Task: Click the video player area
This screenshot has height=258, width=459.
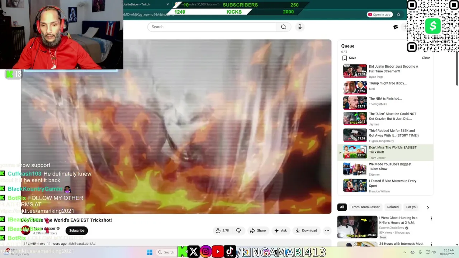Action: coord(176,126)
